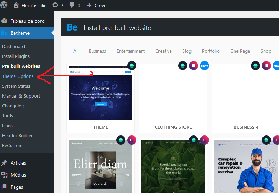Viewport: 279px width, 193px height.
Task: Click the Be logo in page header
Action: (x=72, y=27)
